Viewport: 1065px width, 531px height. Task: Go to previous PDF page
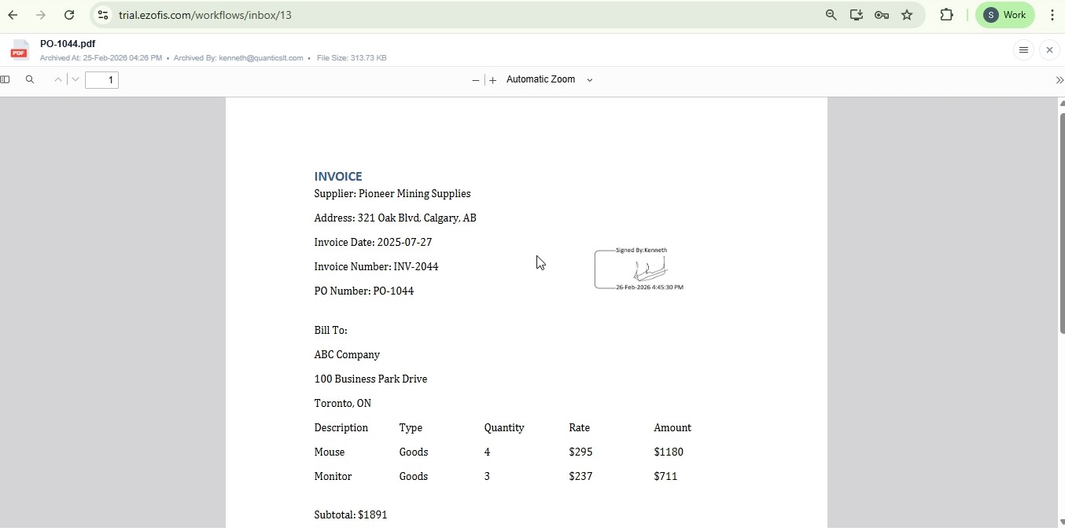click(58, 80)
